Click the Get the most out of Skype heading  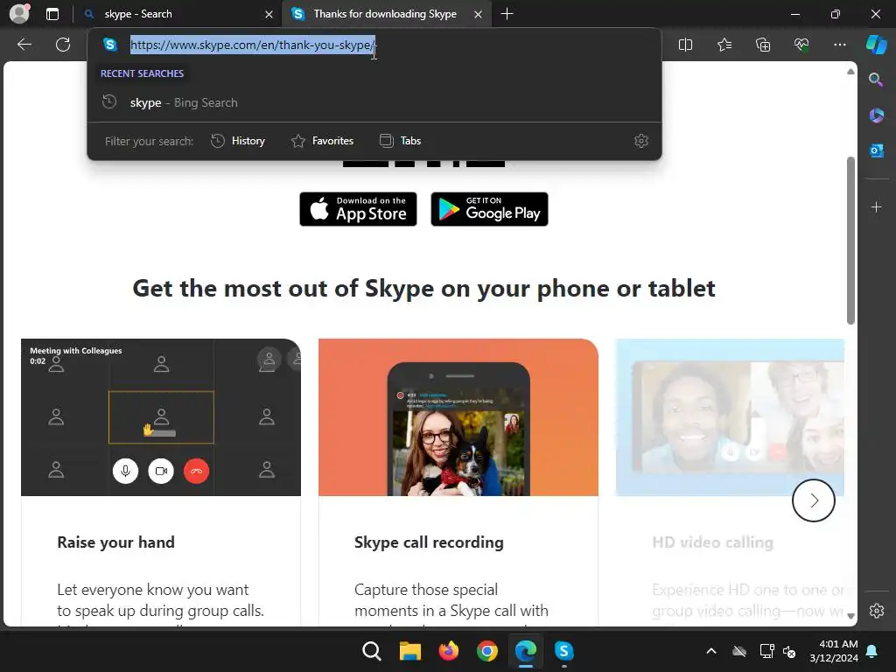pyautogui.click(x=424, y=289)
